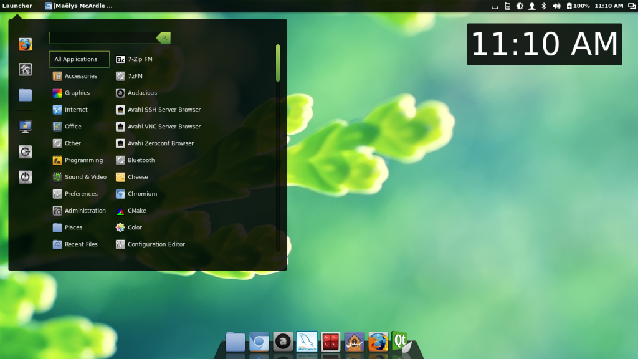Viewport: 638px width, 359px height.
Task: Launch the red terminal grid app in dock
Action: [x=330, y=342]
